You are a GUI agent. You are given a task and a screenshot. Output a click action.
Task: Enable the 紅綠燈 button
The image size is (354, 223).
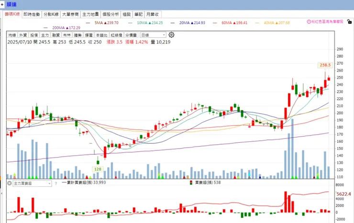tap(117, 35)
